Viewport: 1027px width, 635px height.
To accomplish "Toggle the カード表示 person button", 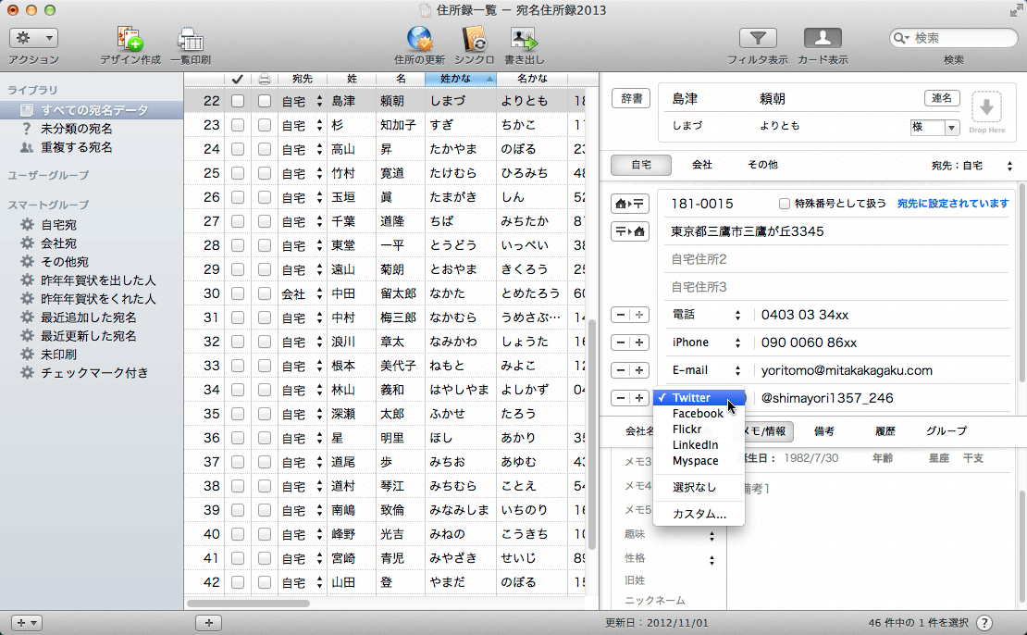I will coord(823,38).
